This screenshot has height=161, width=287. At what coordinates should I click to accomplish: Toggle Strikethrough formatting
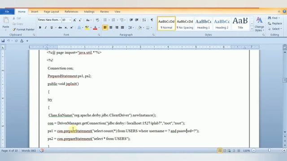60,28
